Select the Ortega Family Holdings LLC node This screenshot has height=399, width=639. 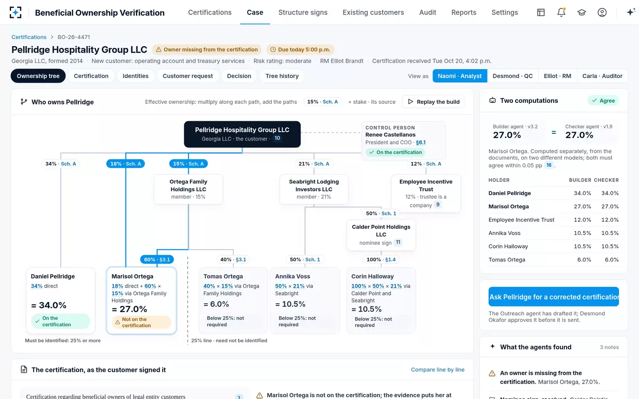(189, 189)
